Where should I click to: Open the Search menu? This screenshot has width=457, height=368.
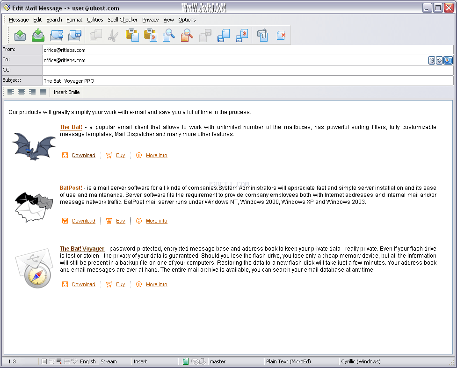click(54, 20)
